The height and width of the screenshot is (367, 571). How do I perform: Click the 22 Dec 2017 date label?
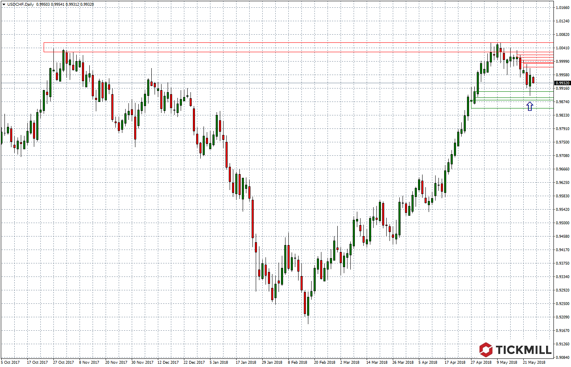pyautogui.click(x=194, y=362)
